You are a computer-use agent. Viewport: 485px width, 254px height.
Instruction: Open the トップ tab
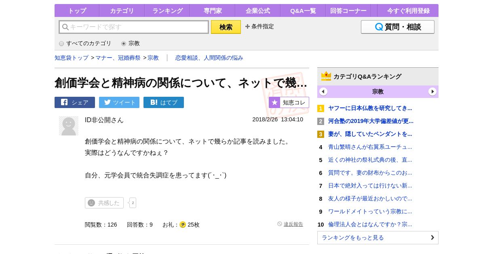pos(77,11)
